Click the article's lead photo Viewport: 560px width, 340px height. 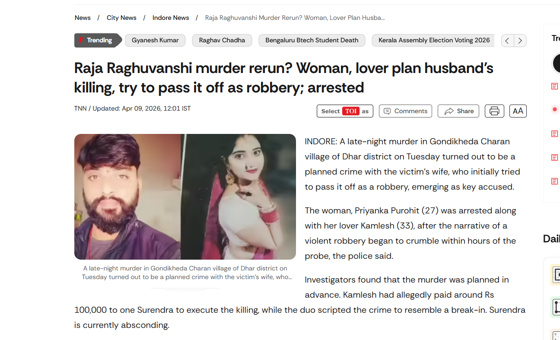185,197
